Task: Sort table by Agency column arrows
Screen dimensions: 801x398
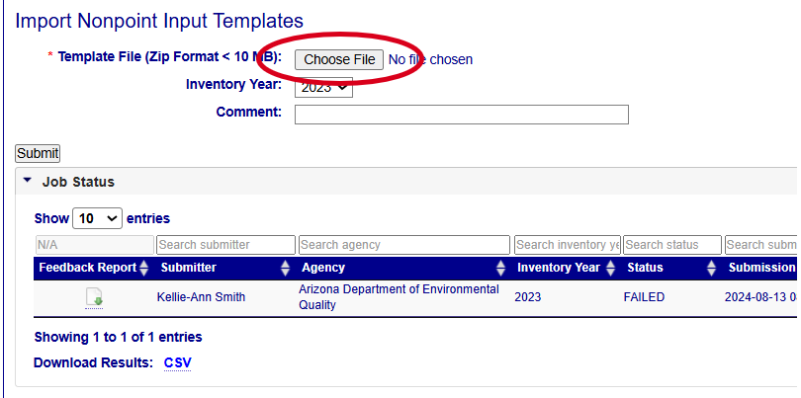Action: (500, 268)
